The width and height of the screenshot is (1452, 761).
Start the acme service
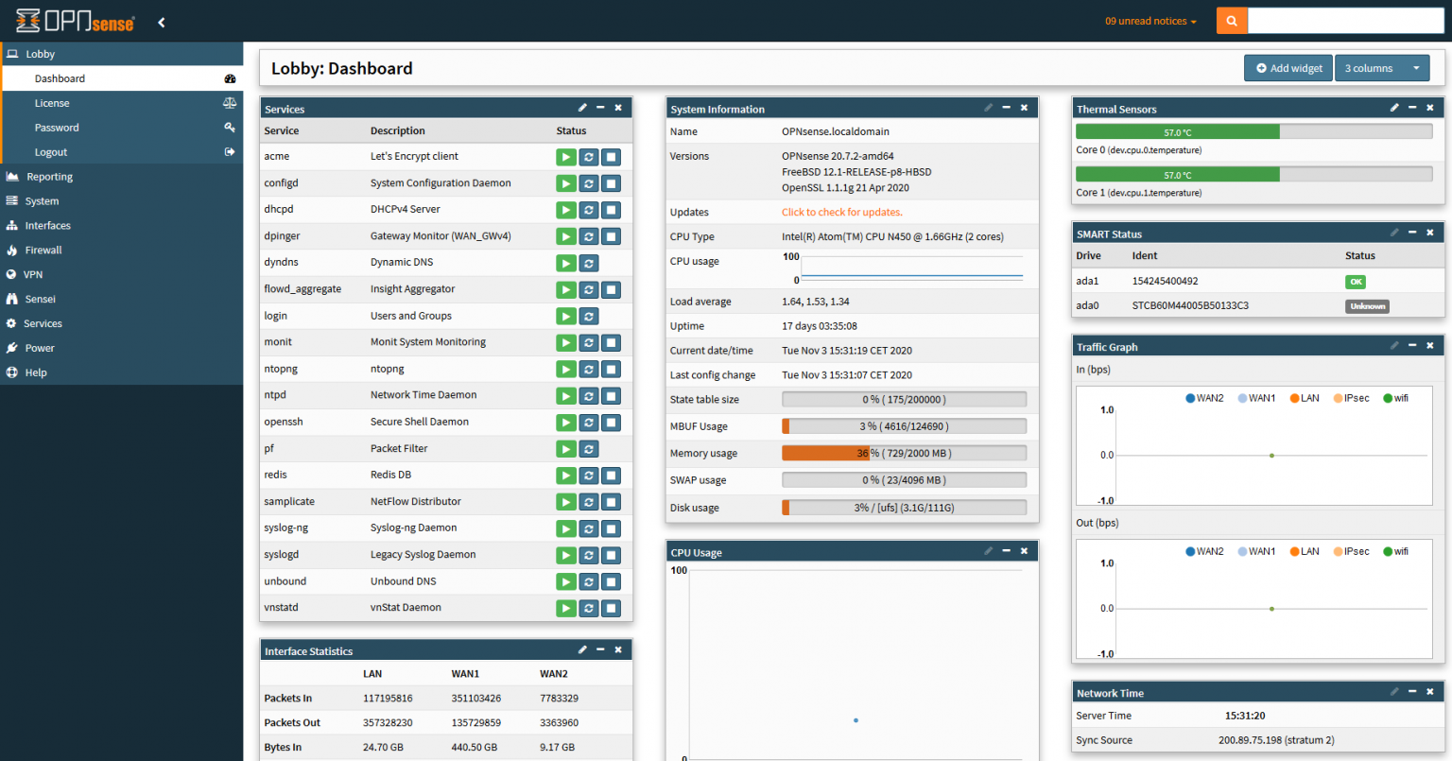click(565, 157)
